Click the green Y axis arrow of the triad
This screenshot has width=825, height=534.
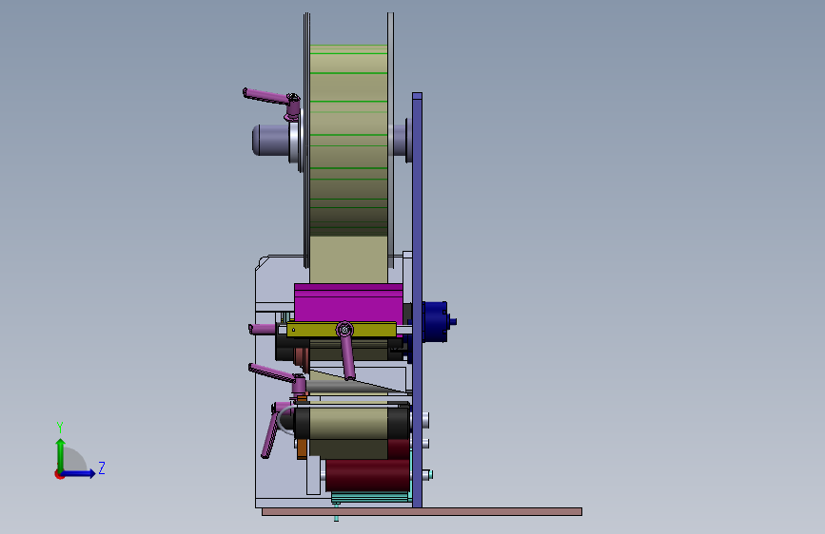coord(61,454)
